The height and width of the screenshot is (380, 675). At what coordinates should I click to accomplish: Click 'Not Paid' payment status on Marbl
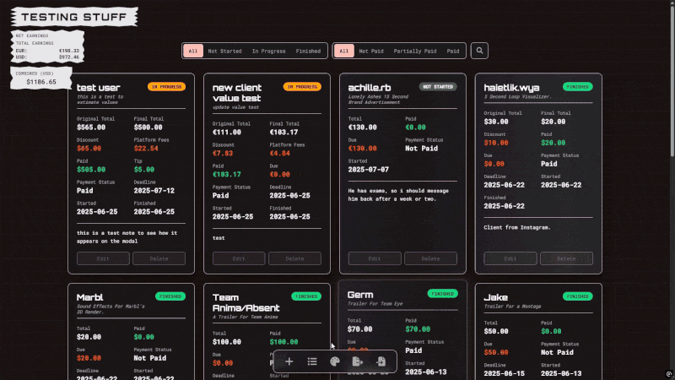click(x=150, y=358)
